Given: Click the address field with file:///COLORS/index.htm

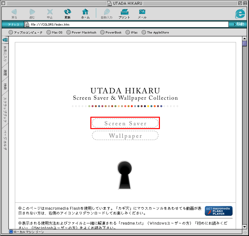Looking at the screenshot, I should pos(126,24).
